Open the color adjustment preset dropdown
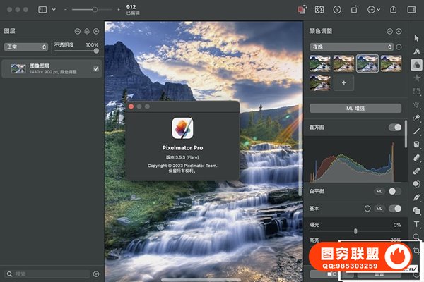424x282 pixels. 351,47
